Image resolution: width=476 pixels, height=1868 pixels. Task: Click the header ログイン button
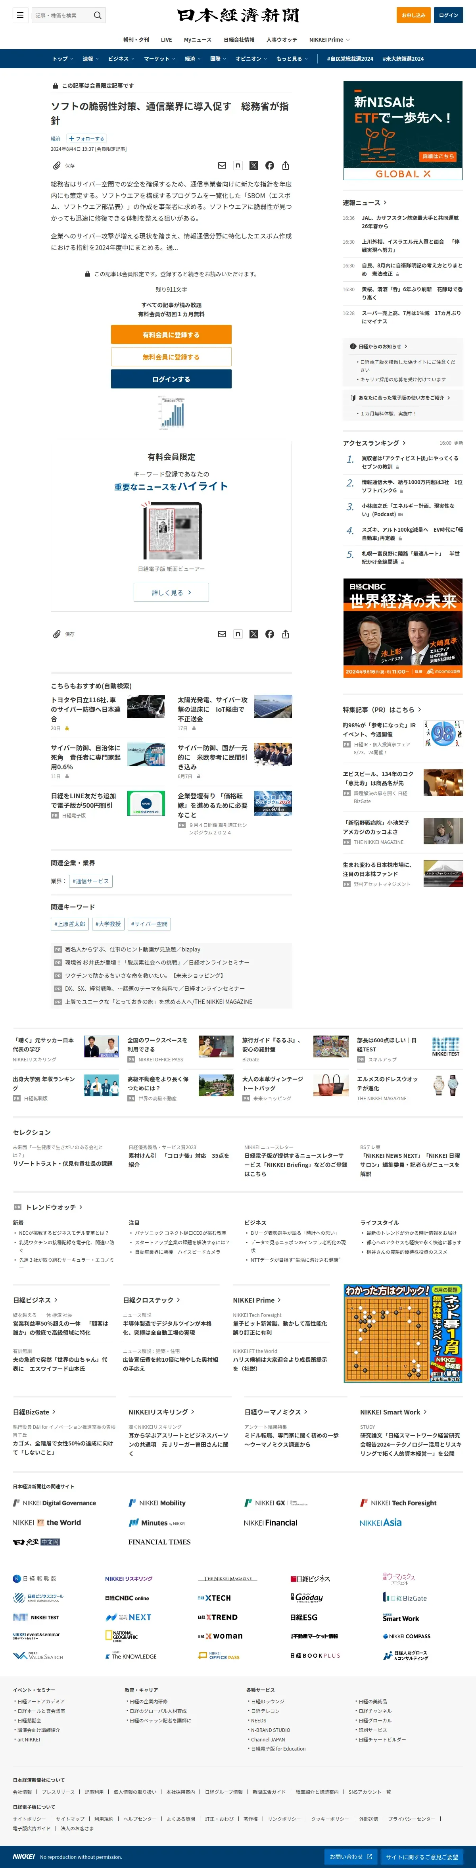coord(449,15)
